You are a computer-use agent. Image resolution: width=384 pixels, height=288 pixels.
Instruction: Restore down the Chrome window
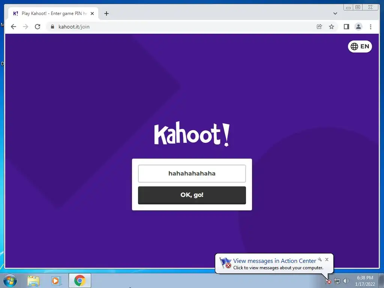(x=358, y=7)
